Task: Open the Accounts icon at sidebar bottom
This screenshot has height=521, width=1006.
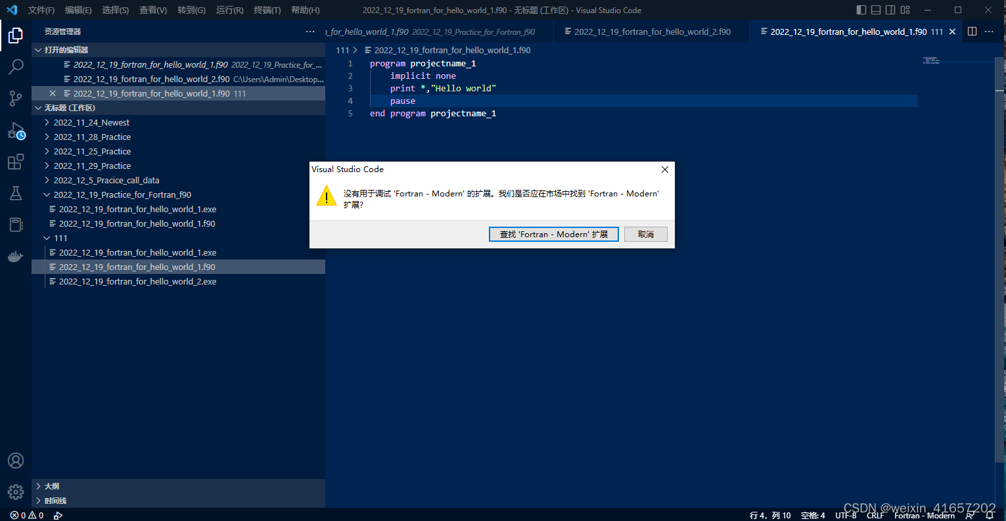Action: 16,461
